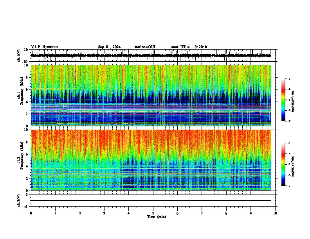The width and height of the screenshot is (310, 239).
Task: Click the "station=OUI" label
Action: click(145, 47)
